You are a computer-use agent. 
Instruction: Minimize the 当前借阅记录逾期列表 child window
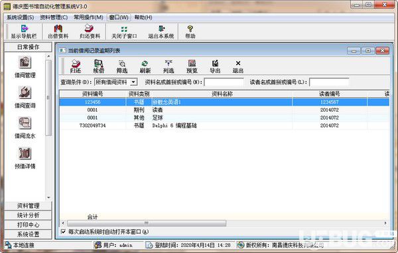coord(354,50)
